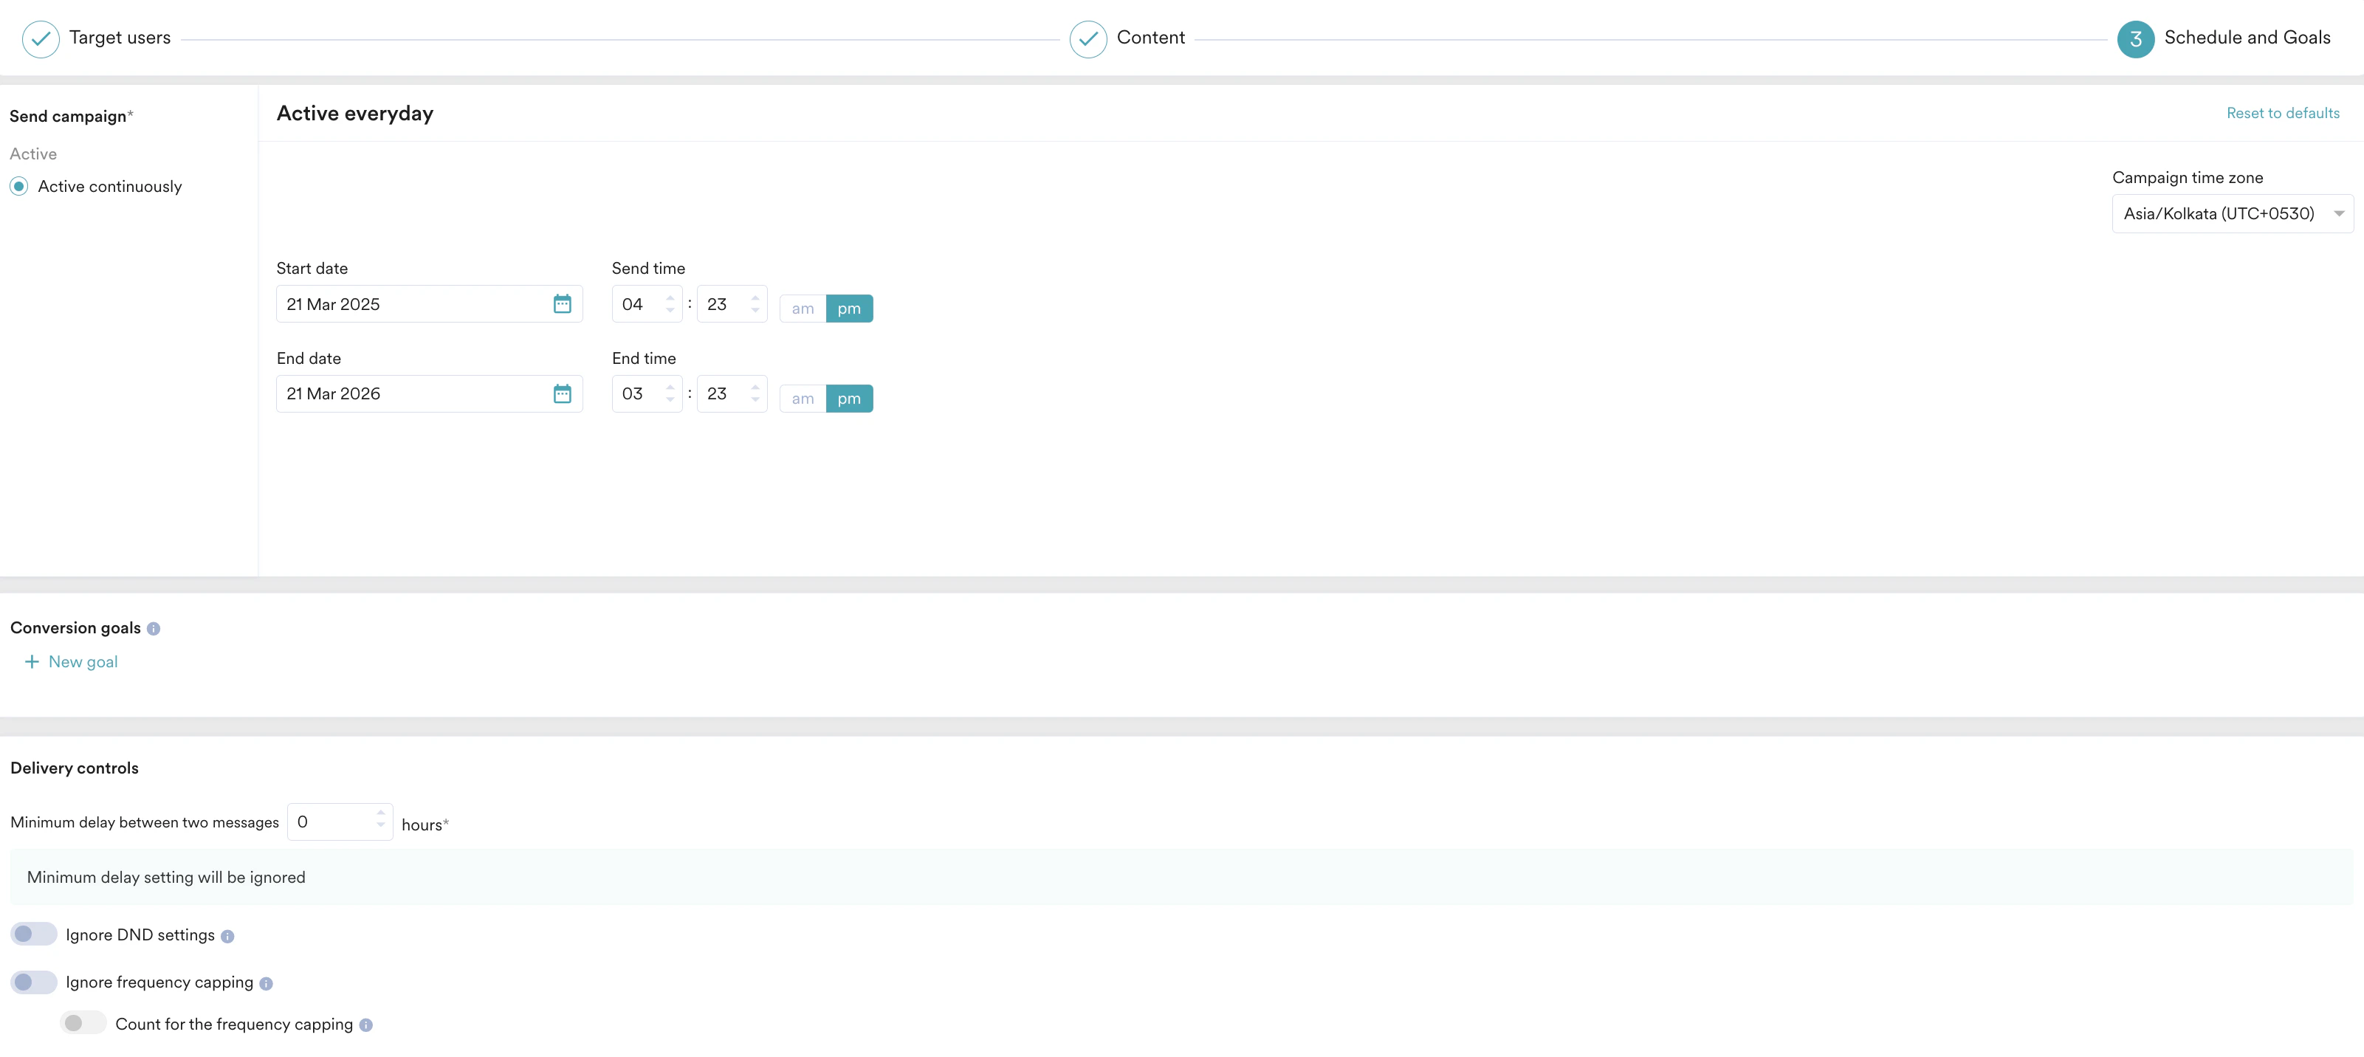2364x1057 pixels.
Task: Enable the Ignore frequency capping toggle
Action: click(x=34, y=982)
